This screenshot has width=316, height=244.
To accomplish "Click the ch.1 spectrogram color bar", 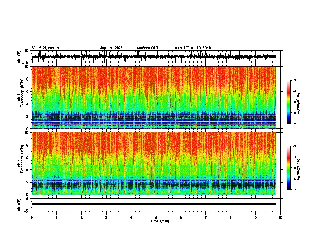I will pos(288,102).
